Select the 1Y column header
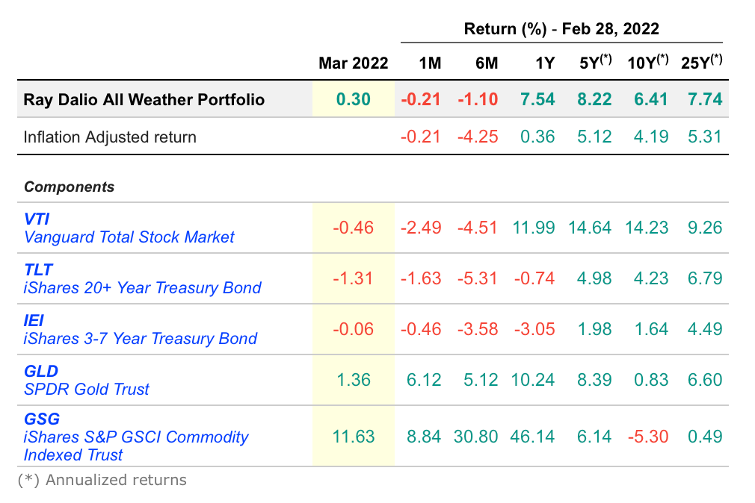755x503 pixels. (x=545, y=63)
